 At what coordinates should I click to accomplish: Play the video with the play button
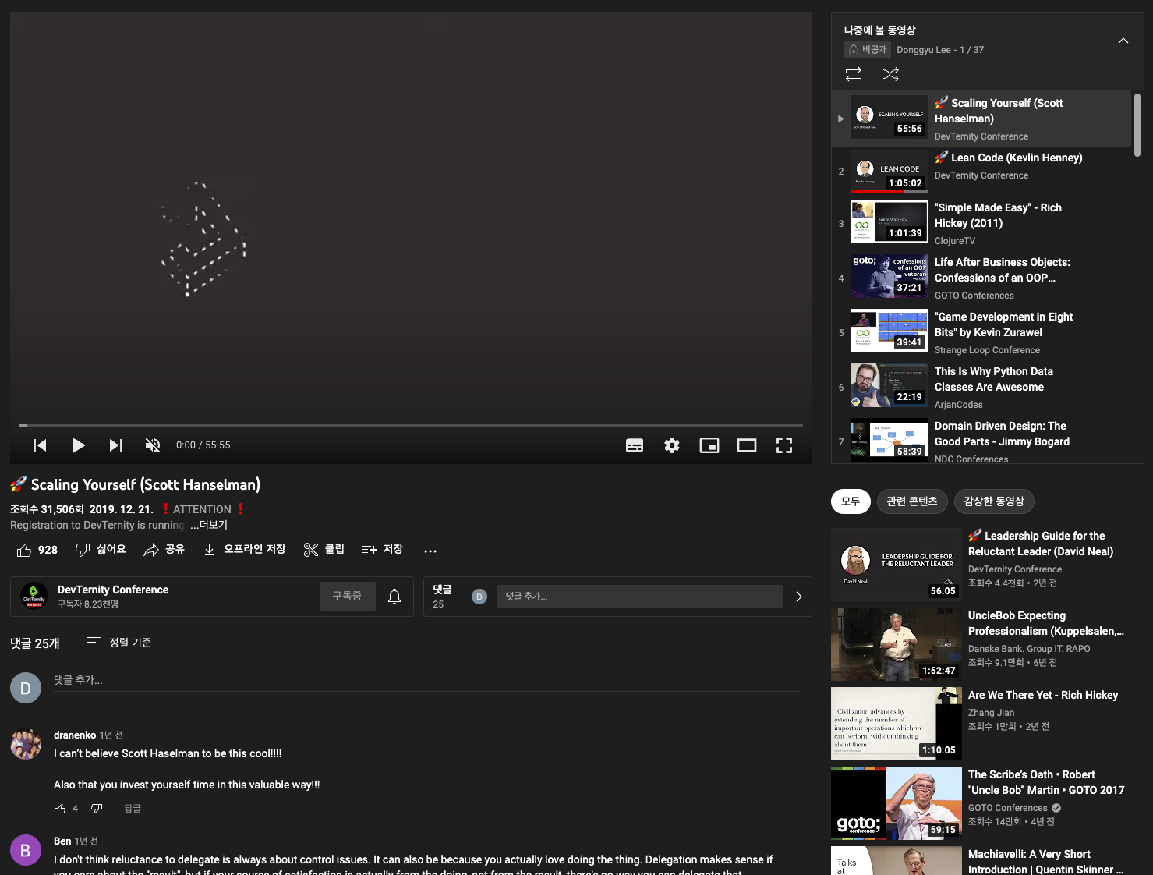click(x=78, y=445)
